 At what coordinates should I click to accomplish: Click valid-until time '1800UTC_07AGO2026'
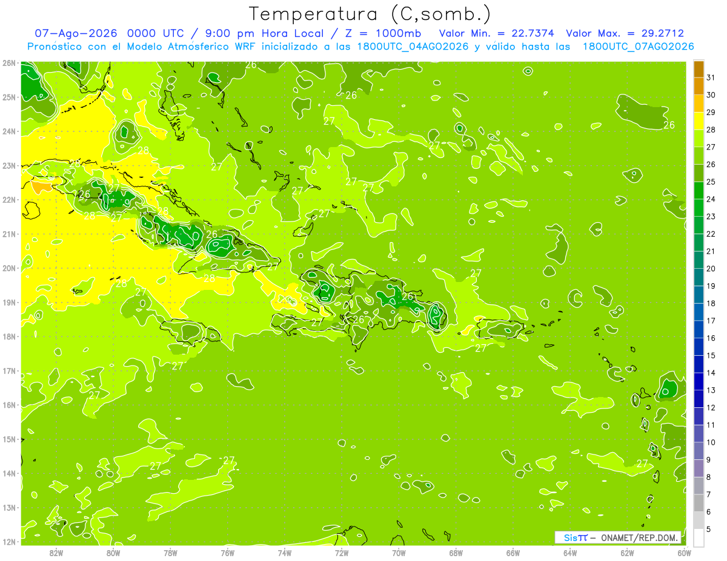(638, 47)
